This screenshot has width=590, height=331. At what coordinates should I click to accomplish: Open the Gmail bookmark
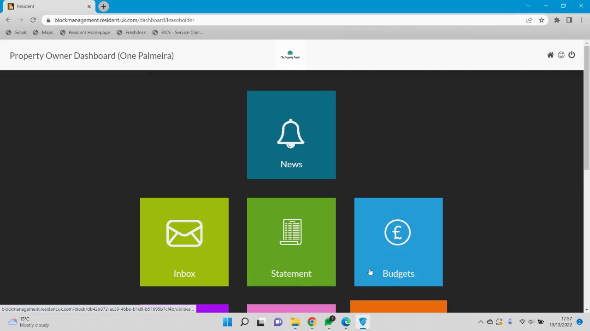[x=16, y=33]
